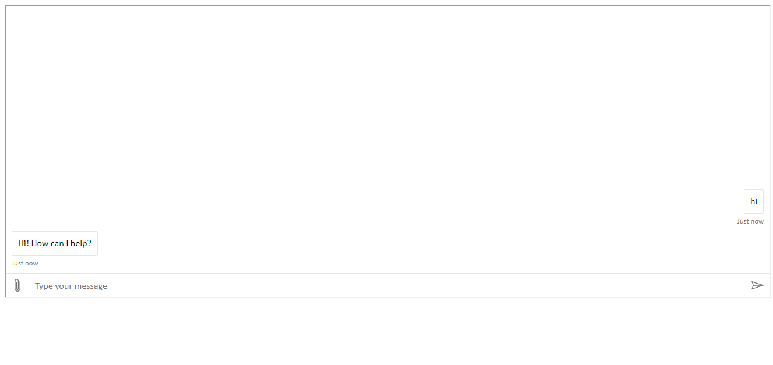Click the word 'help?' in the bot message

click(x=81, y=243)
